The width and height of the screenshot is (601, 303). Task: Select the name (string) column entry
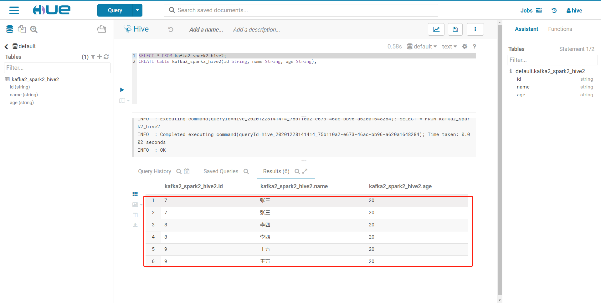24,95
